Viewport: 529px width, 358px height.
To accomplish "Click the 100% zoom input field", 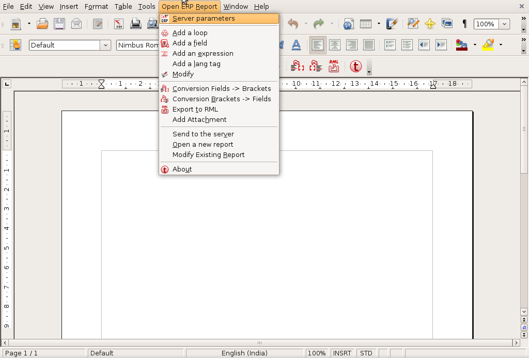I will pos(486,24).
